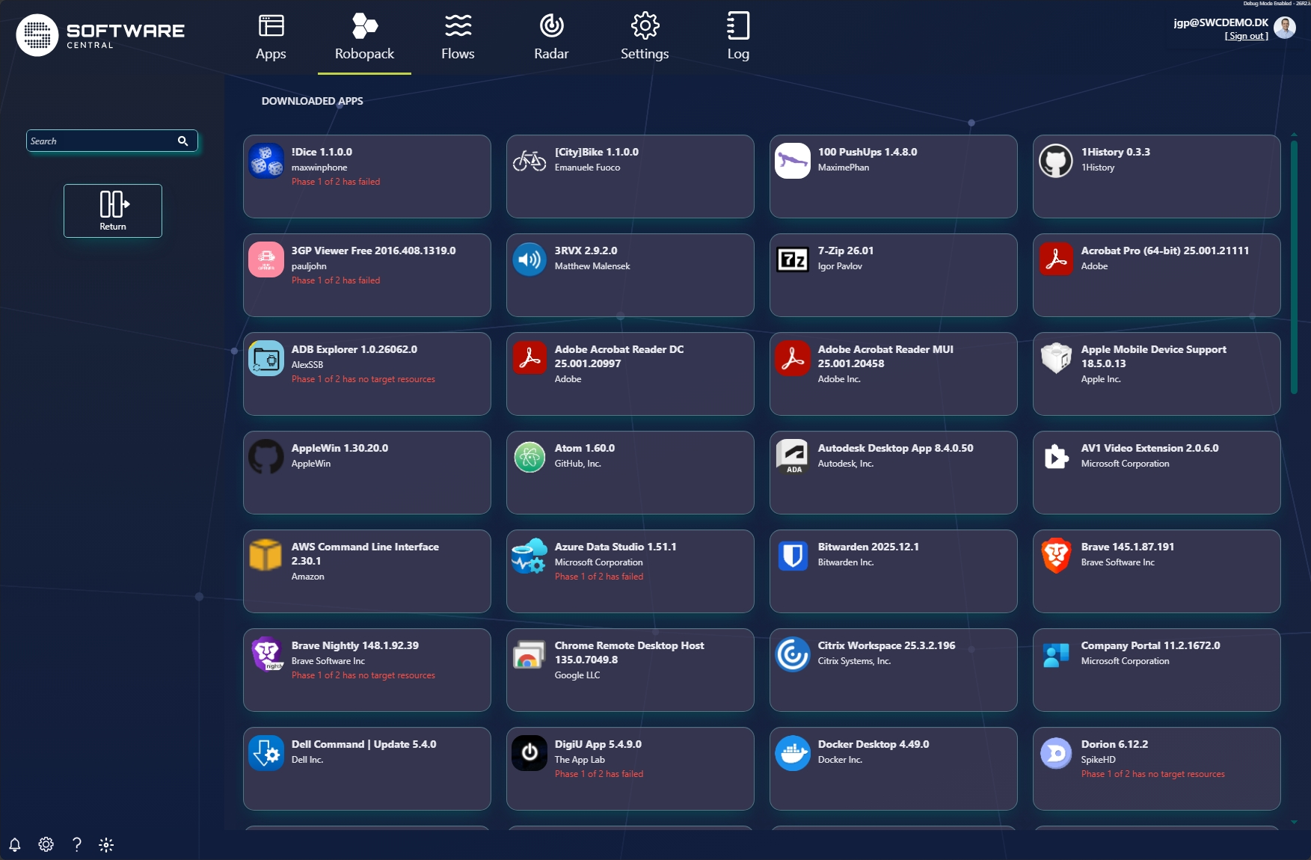Screen dimensions: 1311x860
Task: Click the Adobe Acrobat Reader DC icon
Action: click(x=529, y=358)
